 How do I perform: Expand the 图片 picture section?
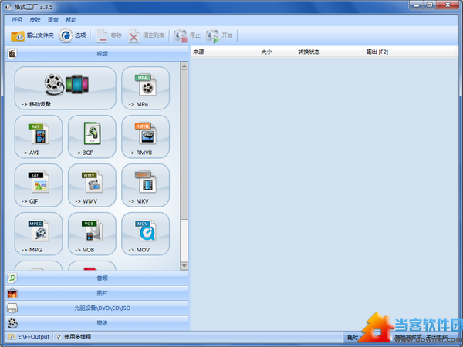click(x=96, y=293)
